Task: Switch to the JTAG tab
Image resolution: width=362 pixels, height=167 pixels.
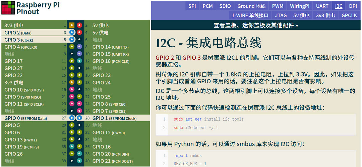Action: pyautogui.click(x=281, y=15)
